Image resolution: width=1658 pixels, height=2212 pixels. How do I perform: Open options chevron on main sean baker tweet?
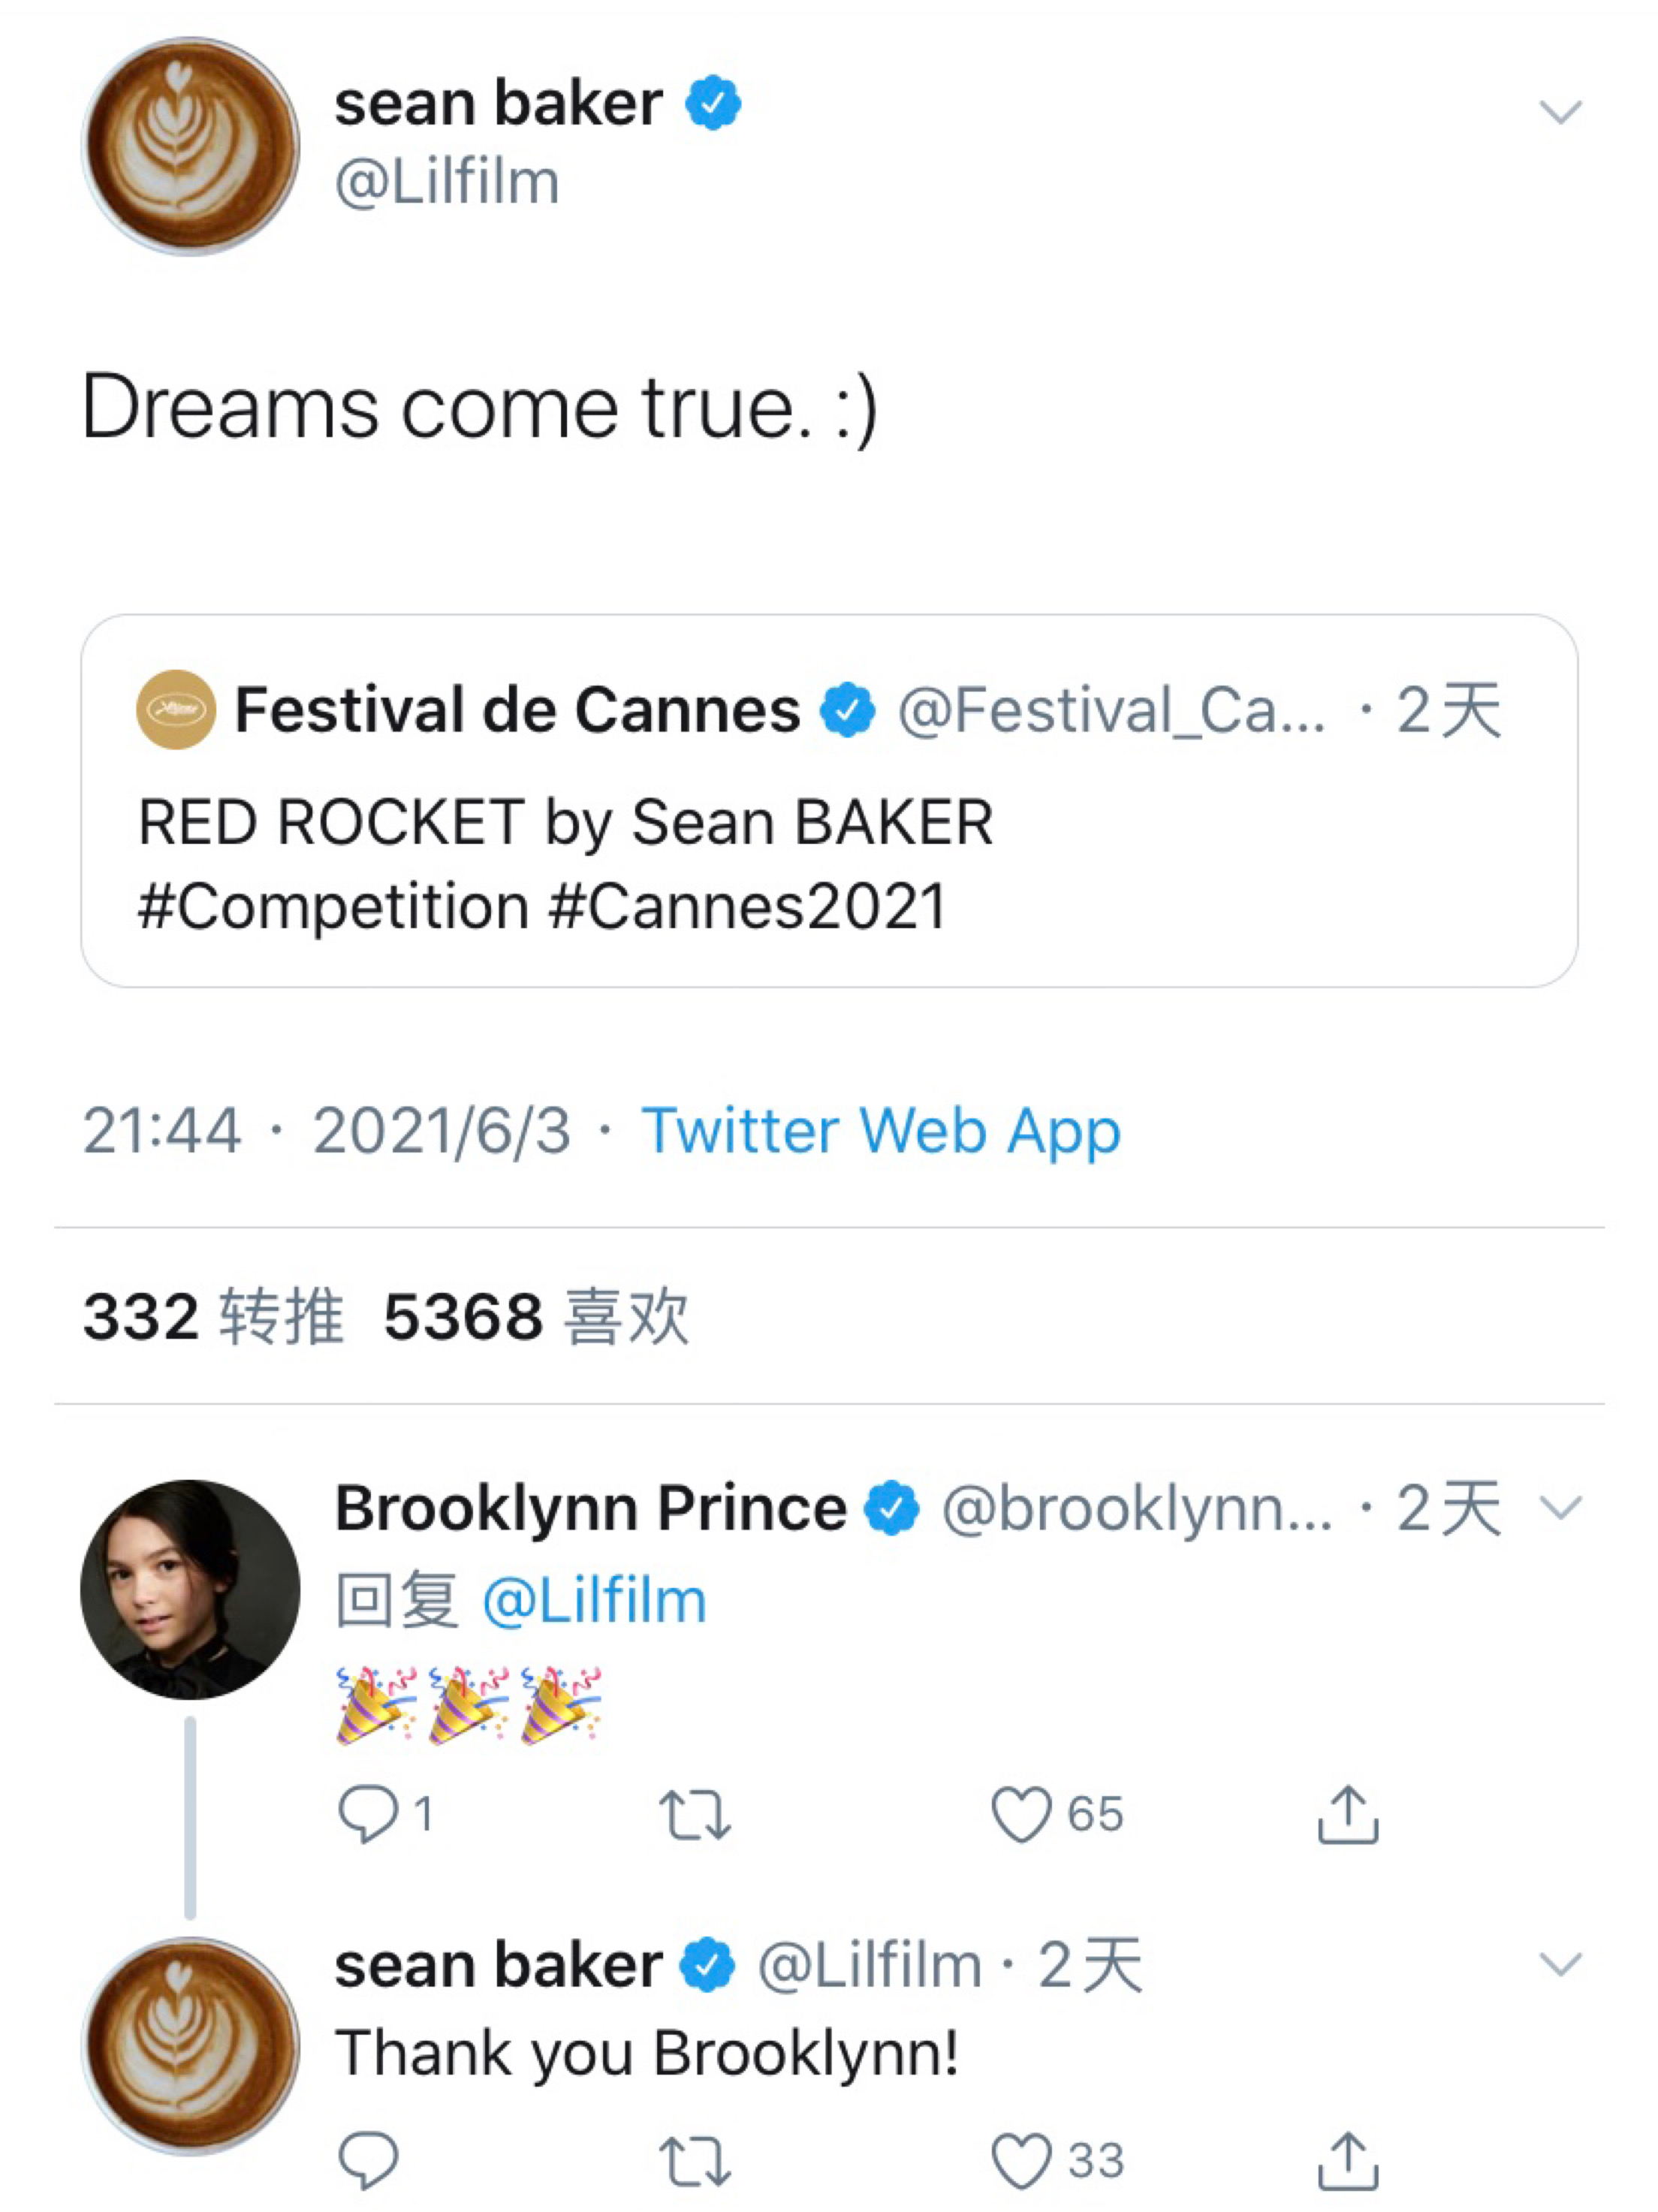click(x=1560, y=112)
